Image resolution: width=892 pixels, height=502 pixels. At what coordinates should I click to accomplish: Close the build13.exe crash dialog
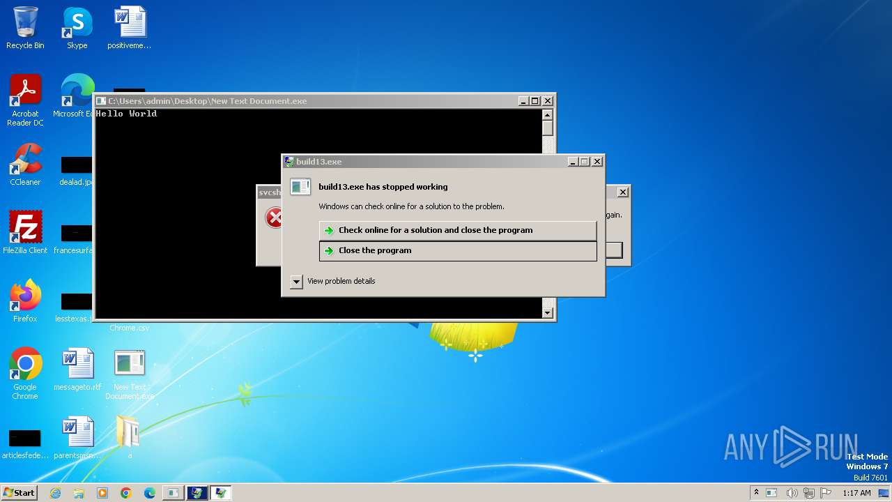[x=597, y=162]
